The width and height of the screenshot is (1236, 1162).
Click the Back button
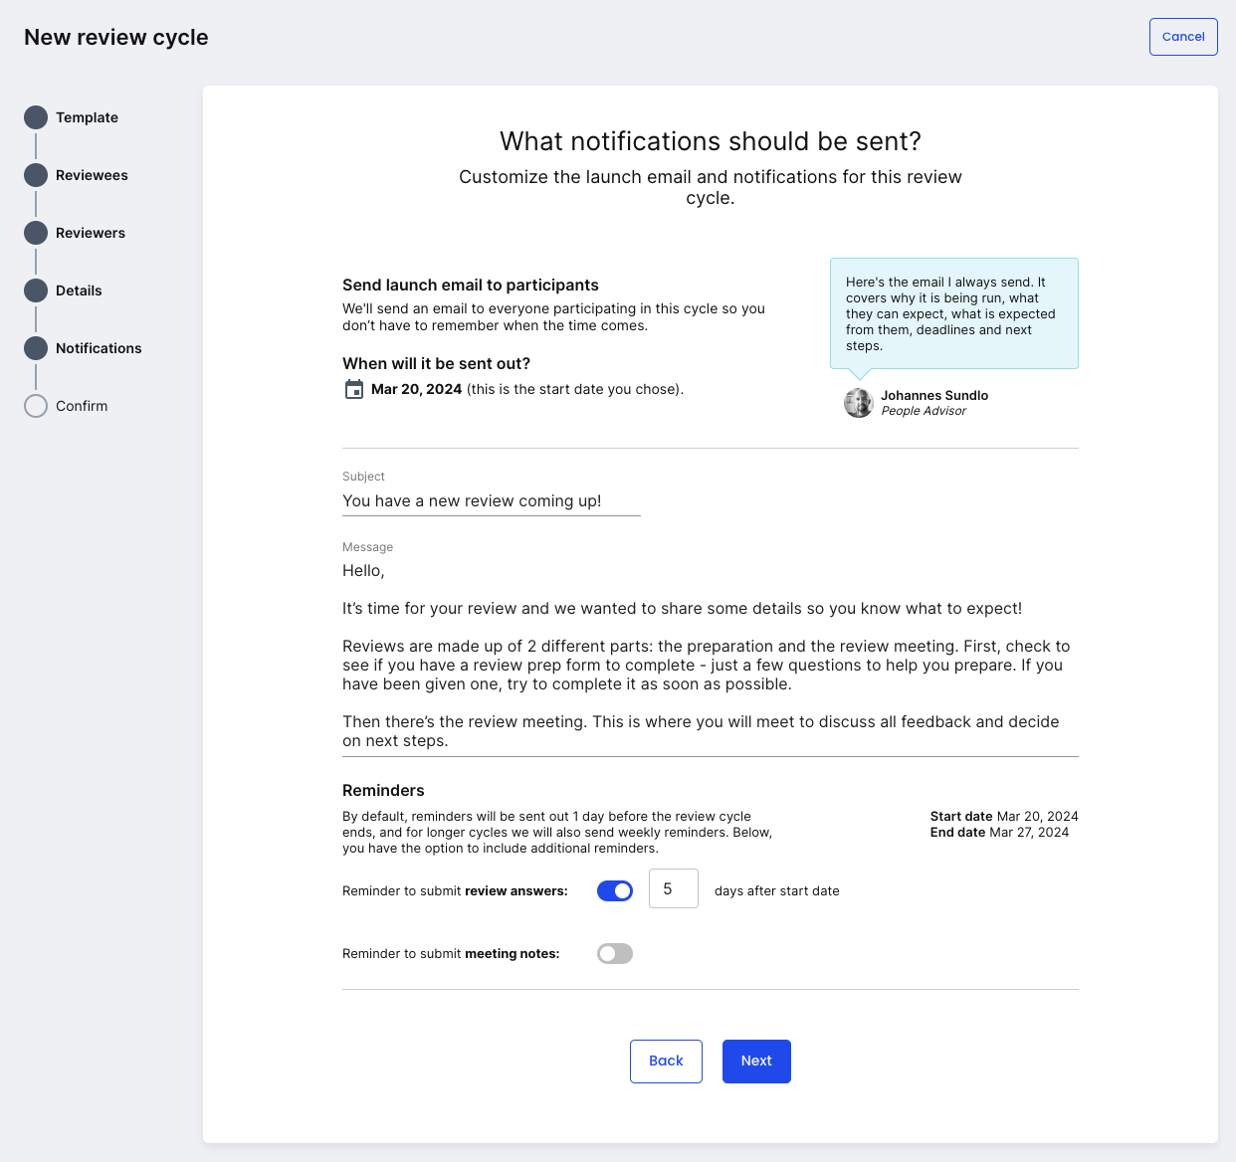[666, 1062]
